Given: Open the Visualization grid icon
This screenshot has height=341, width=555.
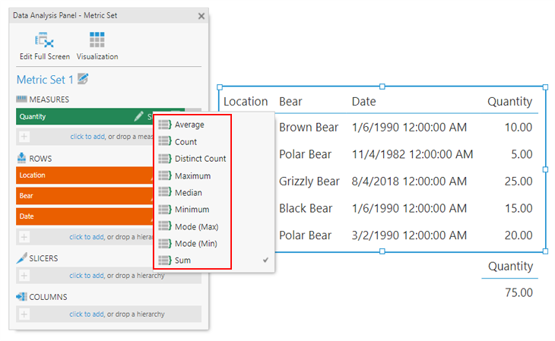Looking at the screenshot, I should click(97, 39).
